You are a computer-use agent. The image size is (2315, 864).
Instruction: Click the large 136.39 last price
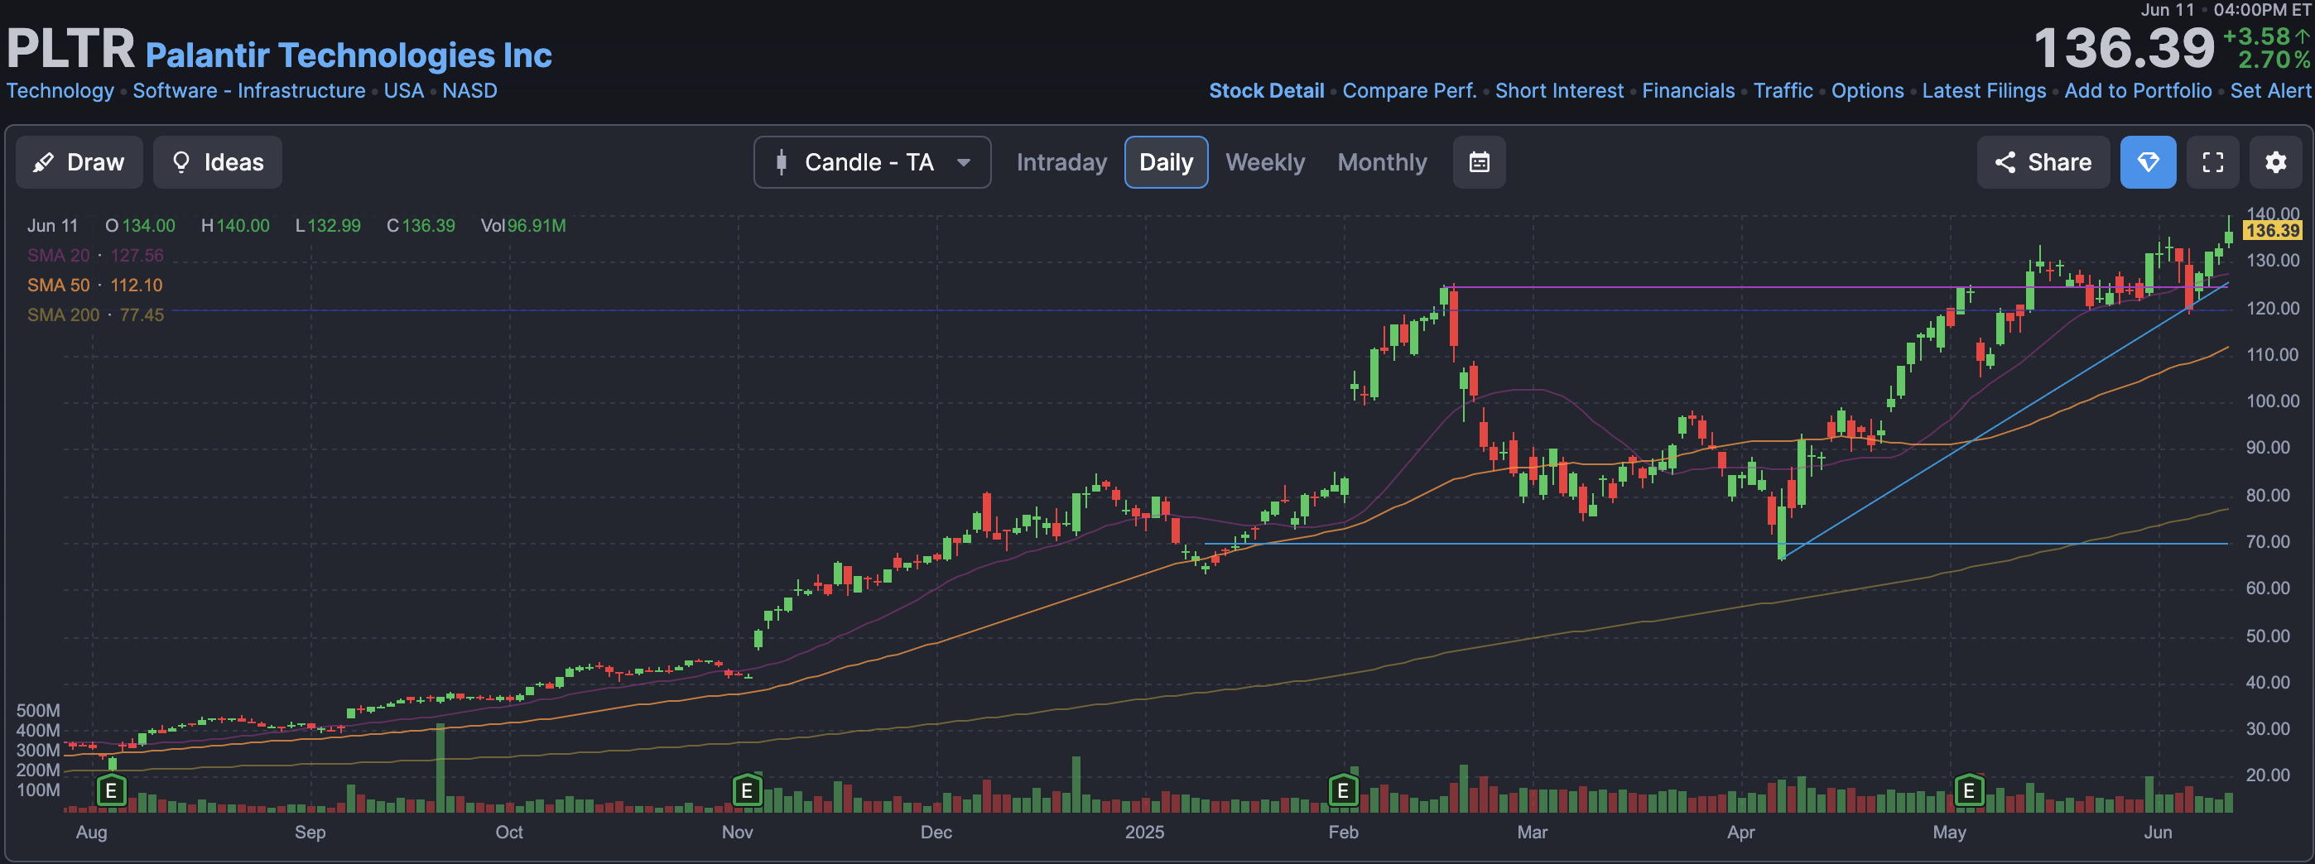[x=2124, y=49]
